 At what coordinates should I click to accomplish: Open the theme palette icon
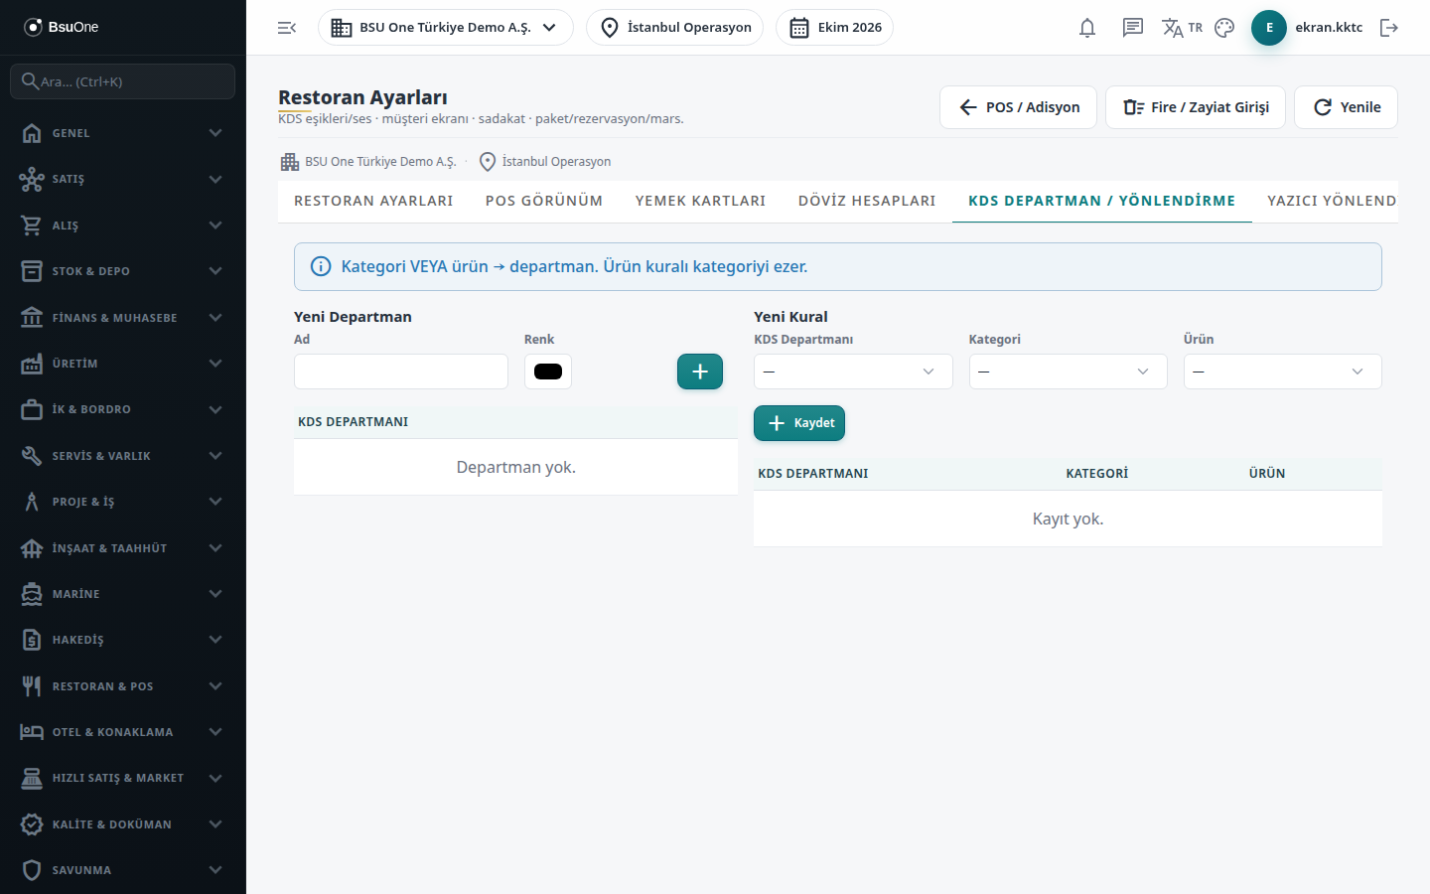pyautogui.click(x=1224, y=28)
